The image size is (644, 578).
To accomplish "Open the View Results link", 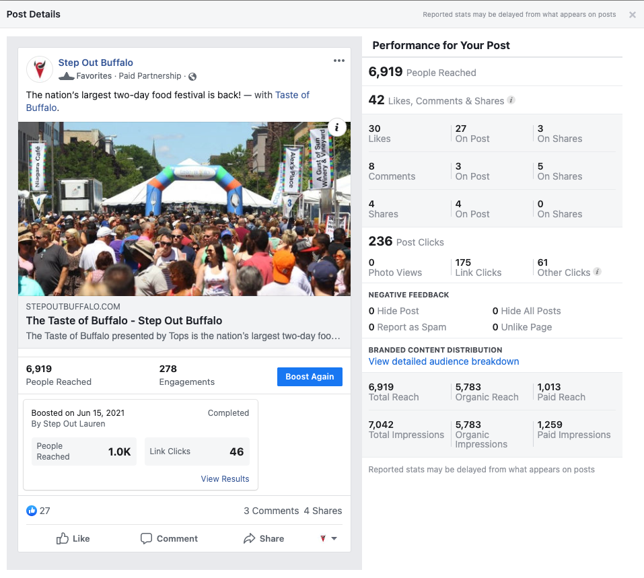I will pyautogui.click(x=225, y=478).
